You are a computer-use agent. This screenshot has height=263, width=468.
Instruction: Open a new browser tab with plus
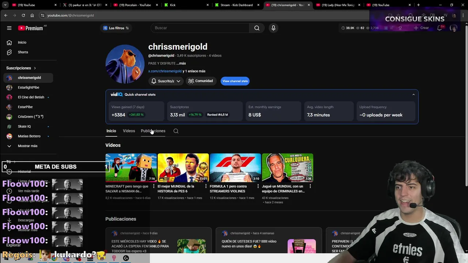pos(418,5)
